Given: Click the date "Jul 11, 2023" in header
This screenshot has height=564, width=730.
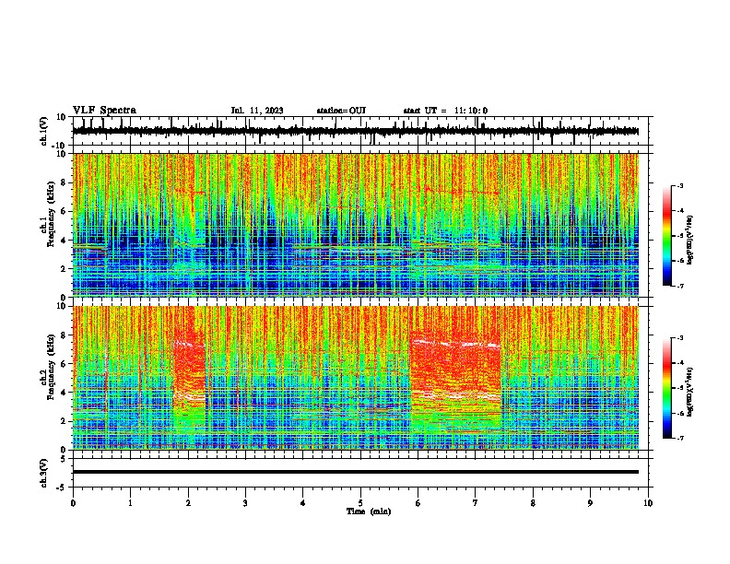Looking at the screenshot, I should click(x=257, y=111).
